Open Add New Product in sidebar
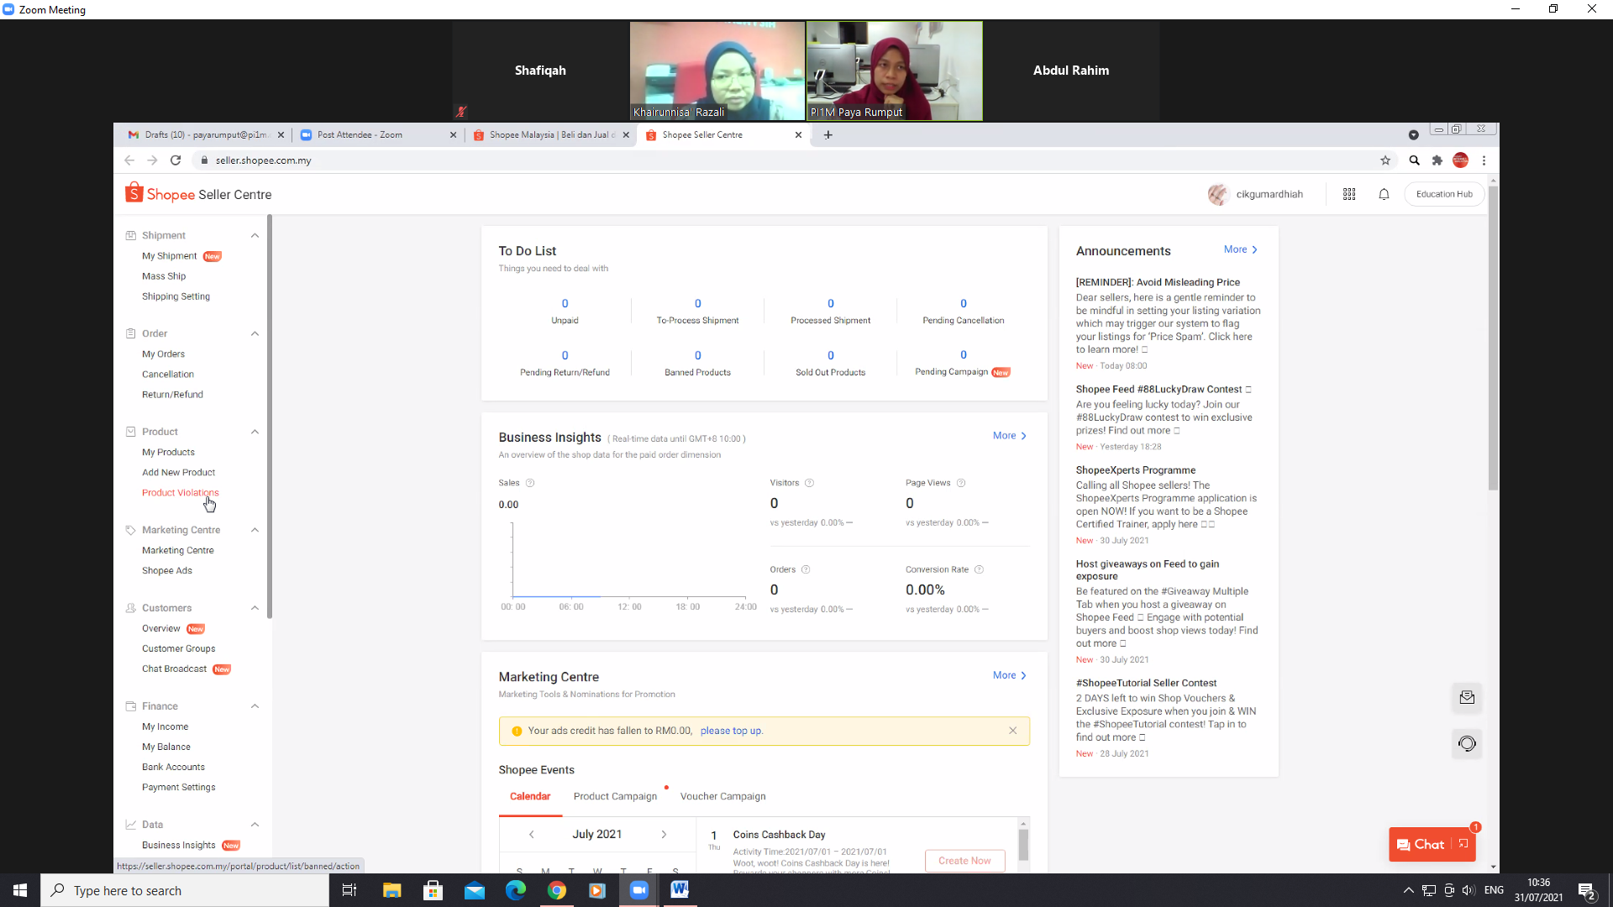This screenshot has height=907, width=1613. click(178, 473)
